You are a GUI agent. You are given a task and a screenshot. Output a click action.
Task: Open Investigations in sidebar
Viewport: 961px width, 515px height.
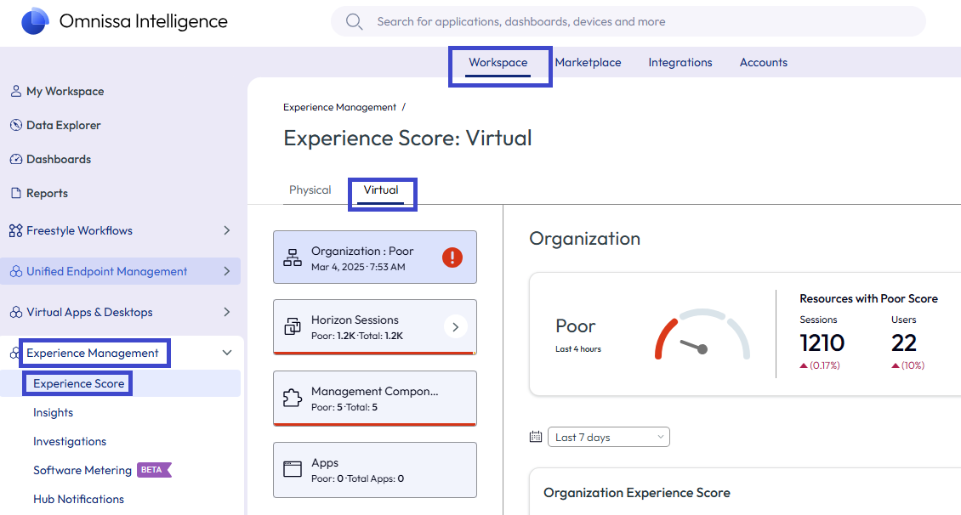tap(70, 442)
